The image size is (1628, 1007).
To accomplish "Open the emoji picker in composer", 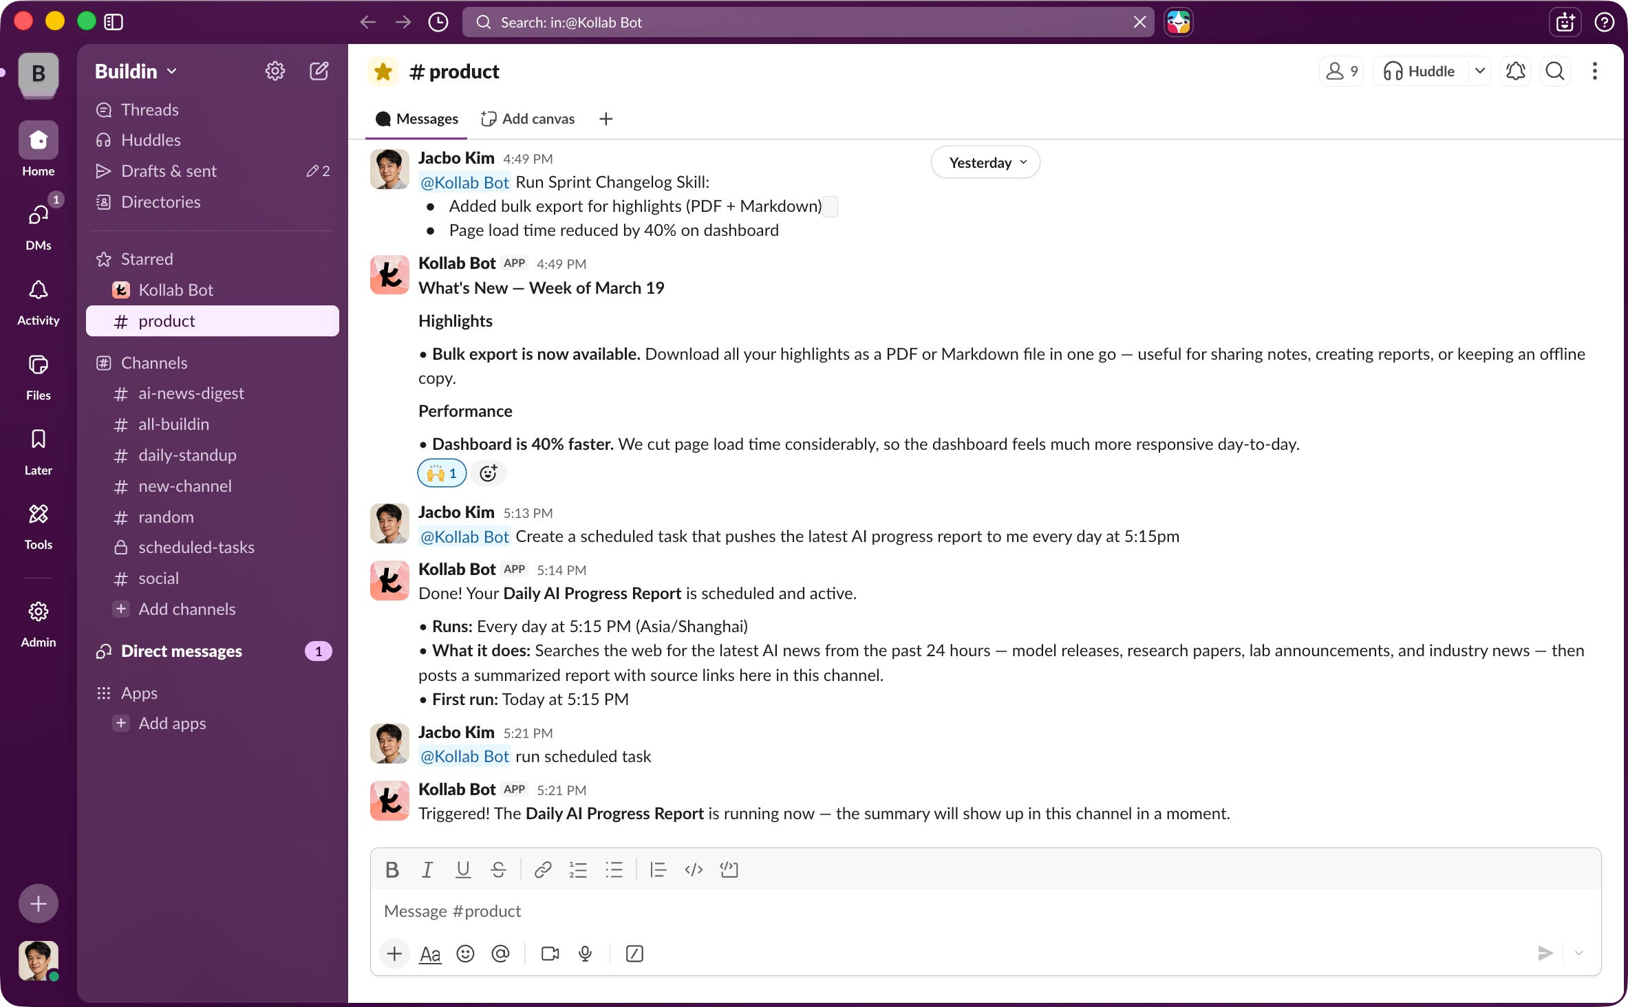I will (x=465, y=953).
